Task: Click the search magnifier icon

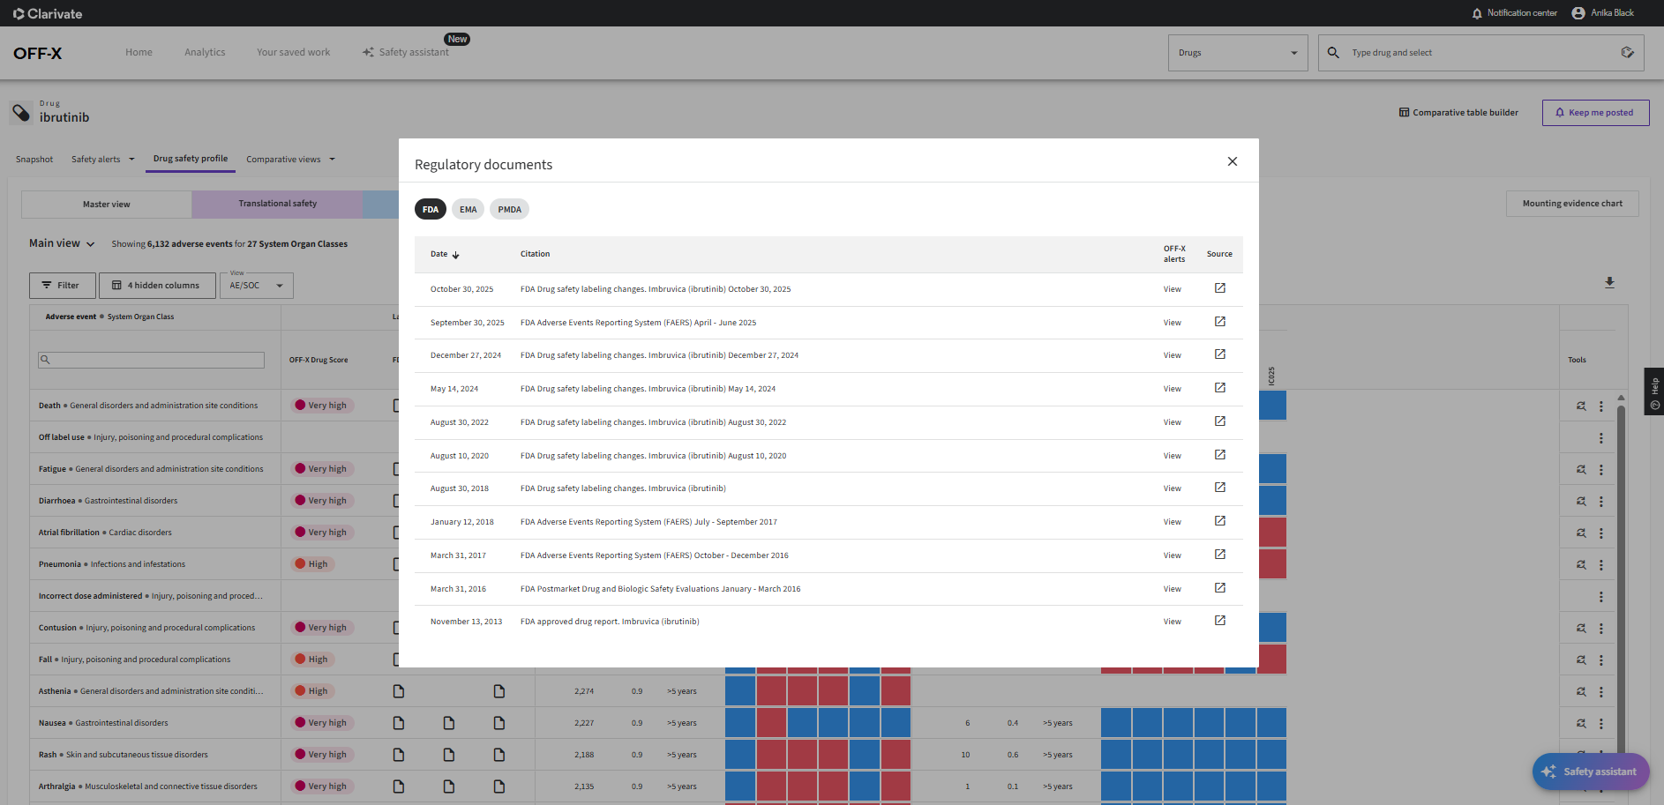Action: point(1333,53)
